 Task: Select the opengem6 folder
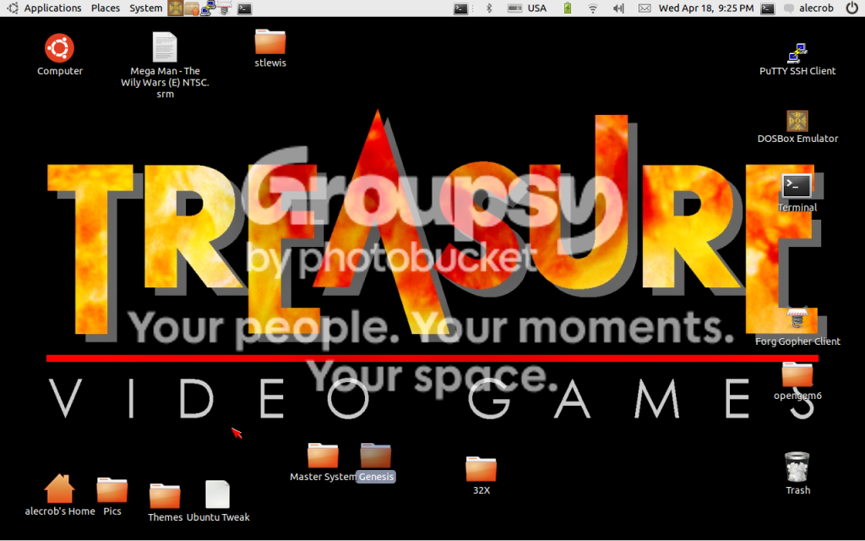tap(797, 374)
